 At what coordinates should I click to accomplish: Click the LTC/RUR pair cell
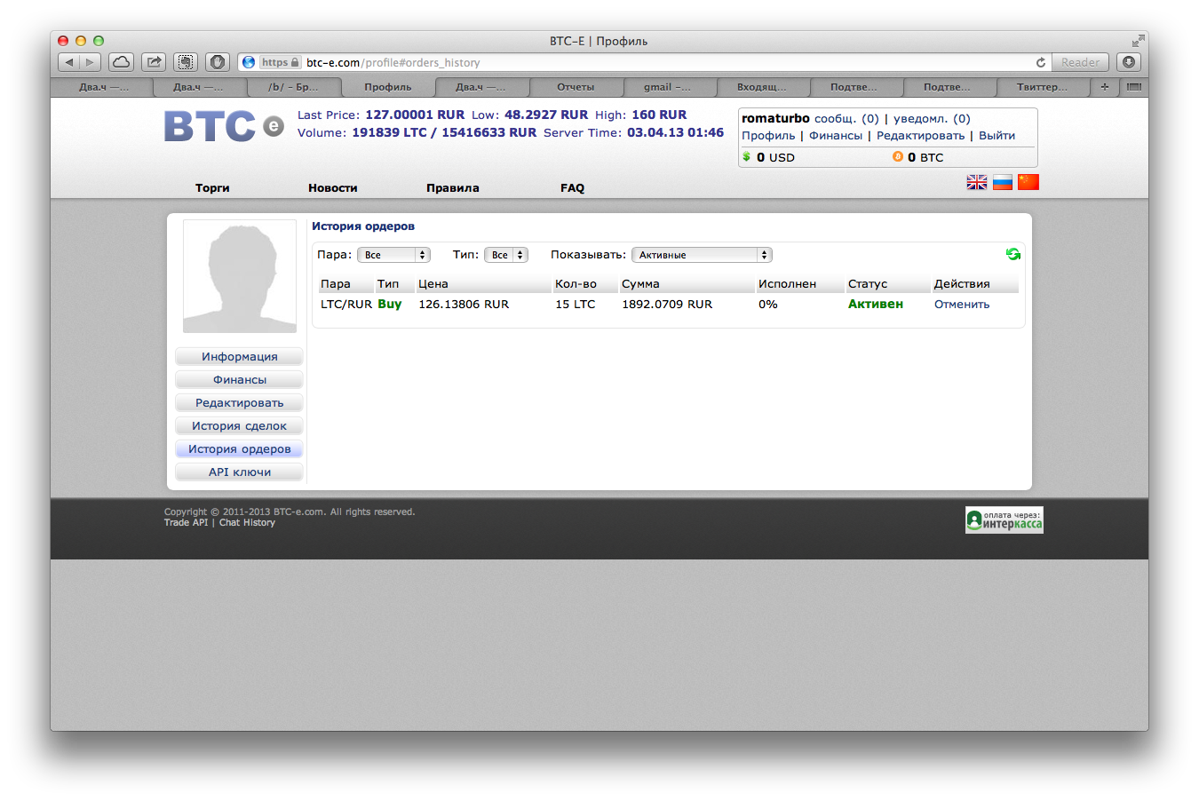346,304
